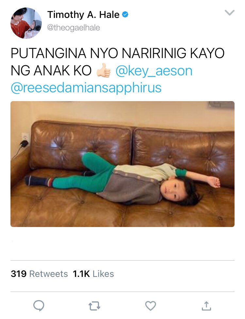Open the @reesedamiansapphirus mention

pos(86,88)
